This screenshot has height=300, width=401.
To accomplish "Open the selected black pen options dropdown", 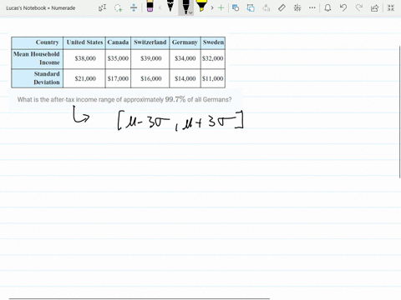I will [190, 12].
